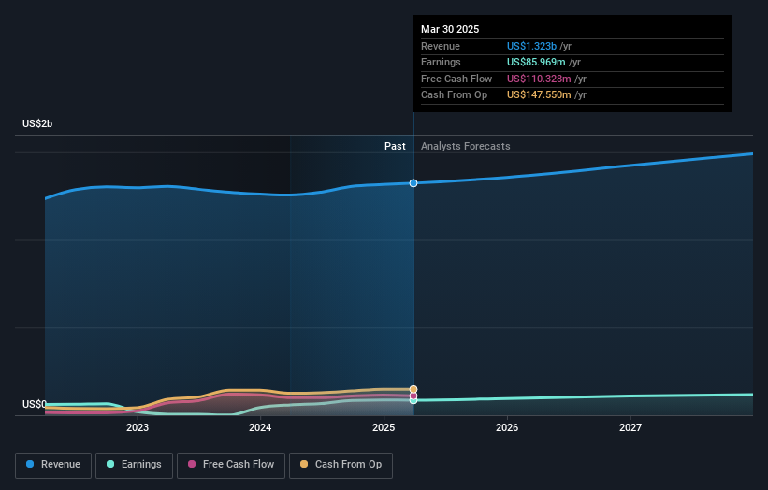Image resolution: width=768 pixels, height=490 pixels.
Task: Click the US$2b y-axis label
Action: coord(37,123)
